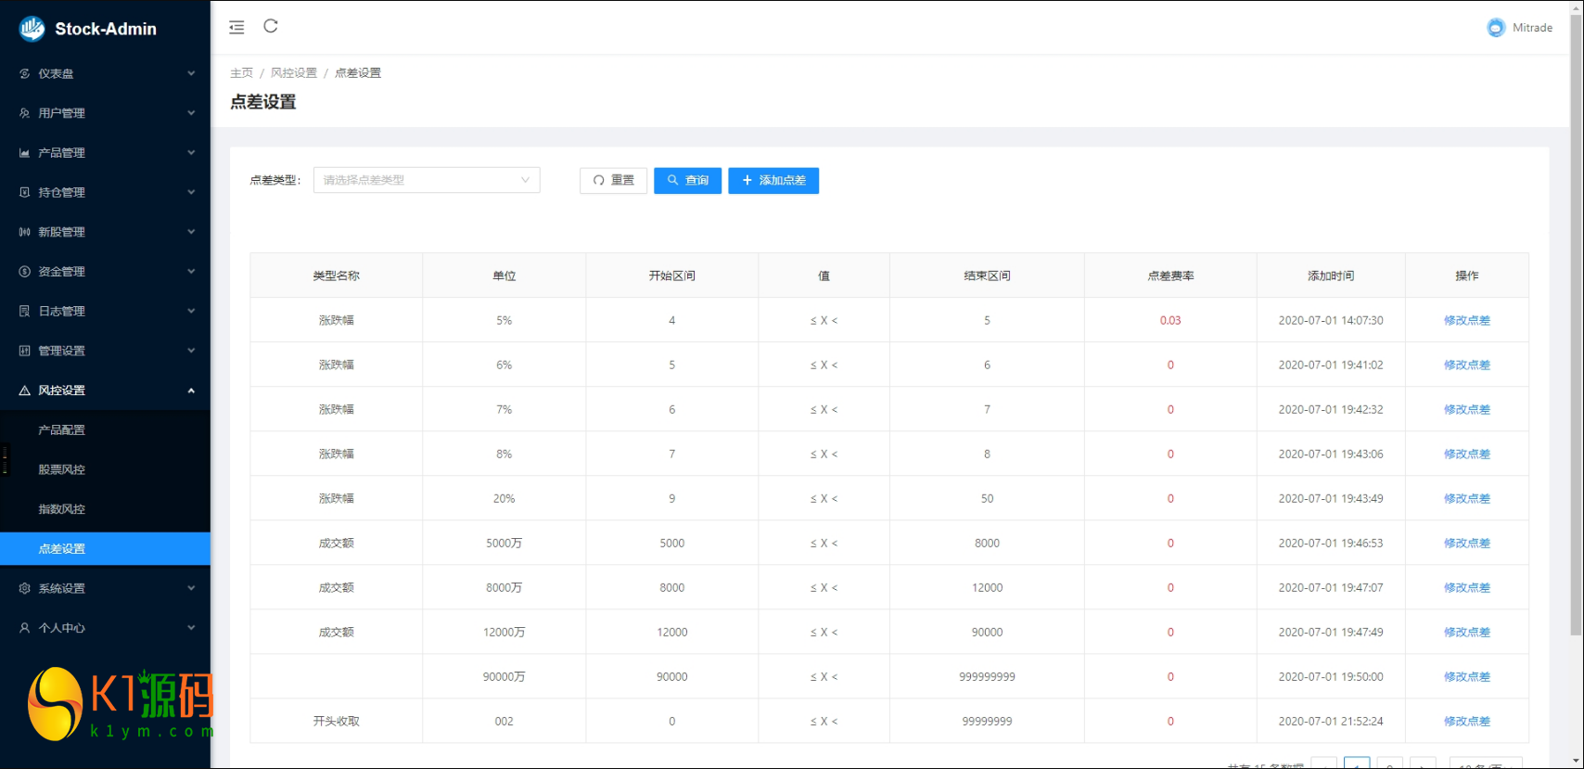Go to 指数风控 in the sidebar
Viewport: 1584px width, 769px height.
61,509
